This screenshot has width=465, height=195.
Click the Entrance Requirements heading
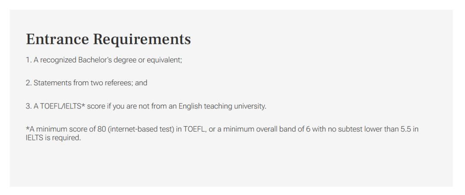pyautogui.click(x=108, y=39)
